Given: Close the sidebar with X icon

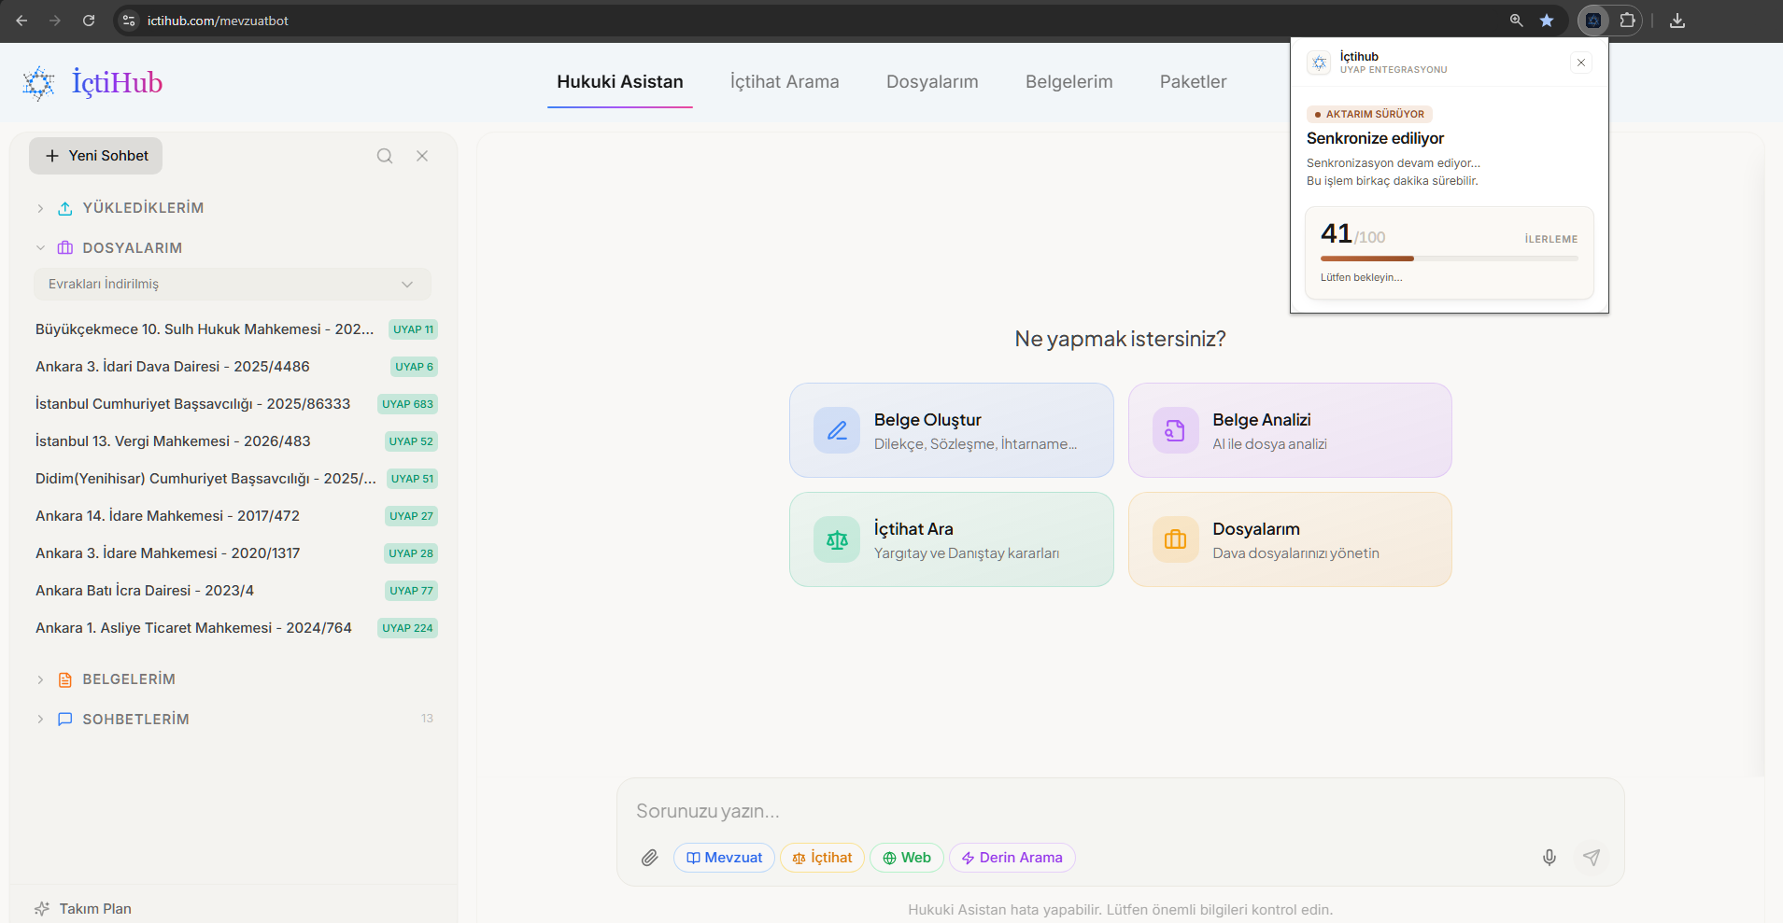Looking at the screenshot, I should coord(422,156).
